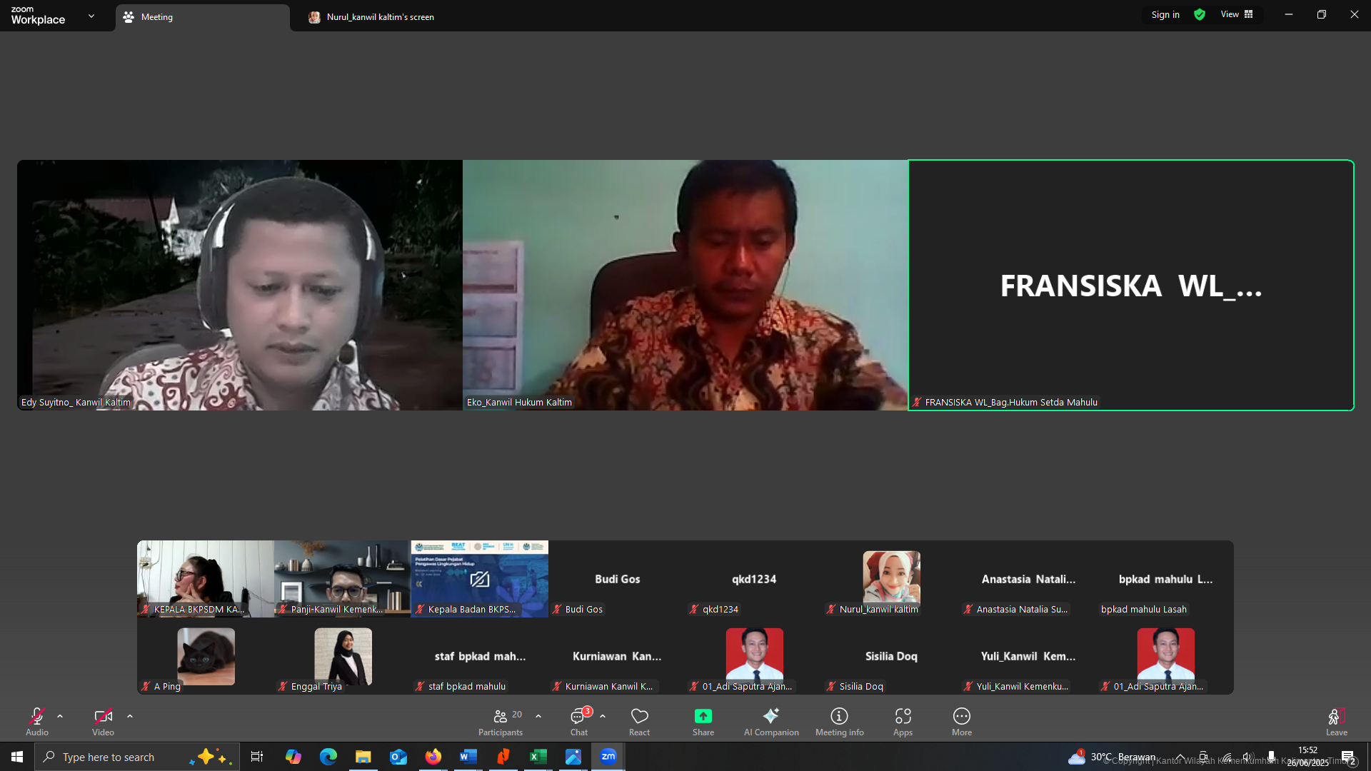
Task: Select the Sisilia Doq participant tile
Action: (891, 656)
